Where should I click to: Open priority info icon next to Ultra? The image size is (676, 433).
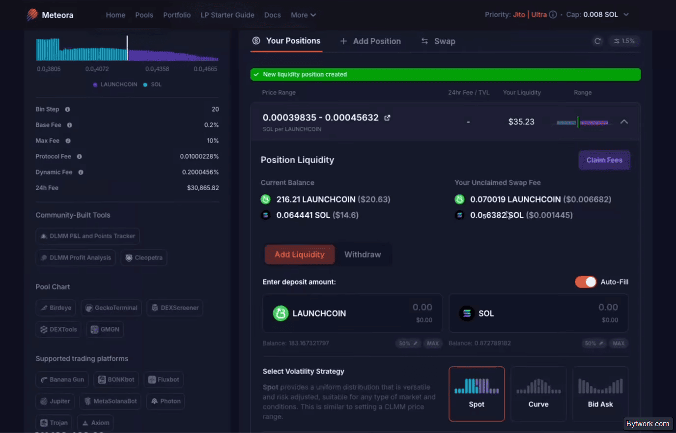(x=553, y=15)
